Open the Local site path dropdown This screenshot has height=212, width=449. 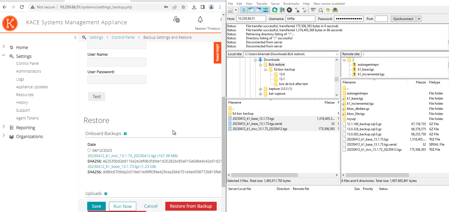point(337,54)
